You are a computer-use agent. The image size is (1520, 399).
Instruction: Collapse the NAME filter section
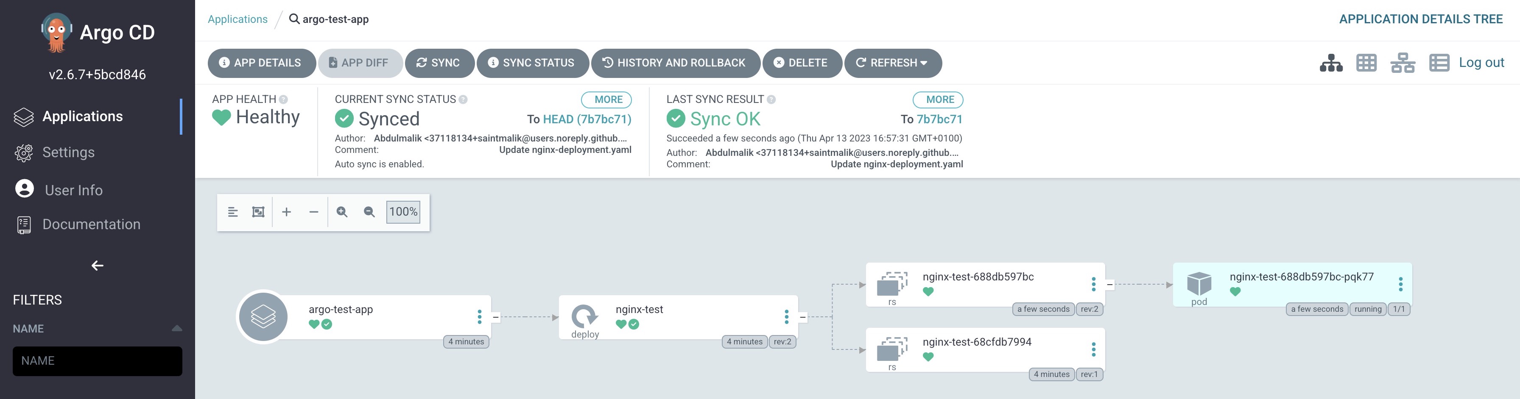176,329
